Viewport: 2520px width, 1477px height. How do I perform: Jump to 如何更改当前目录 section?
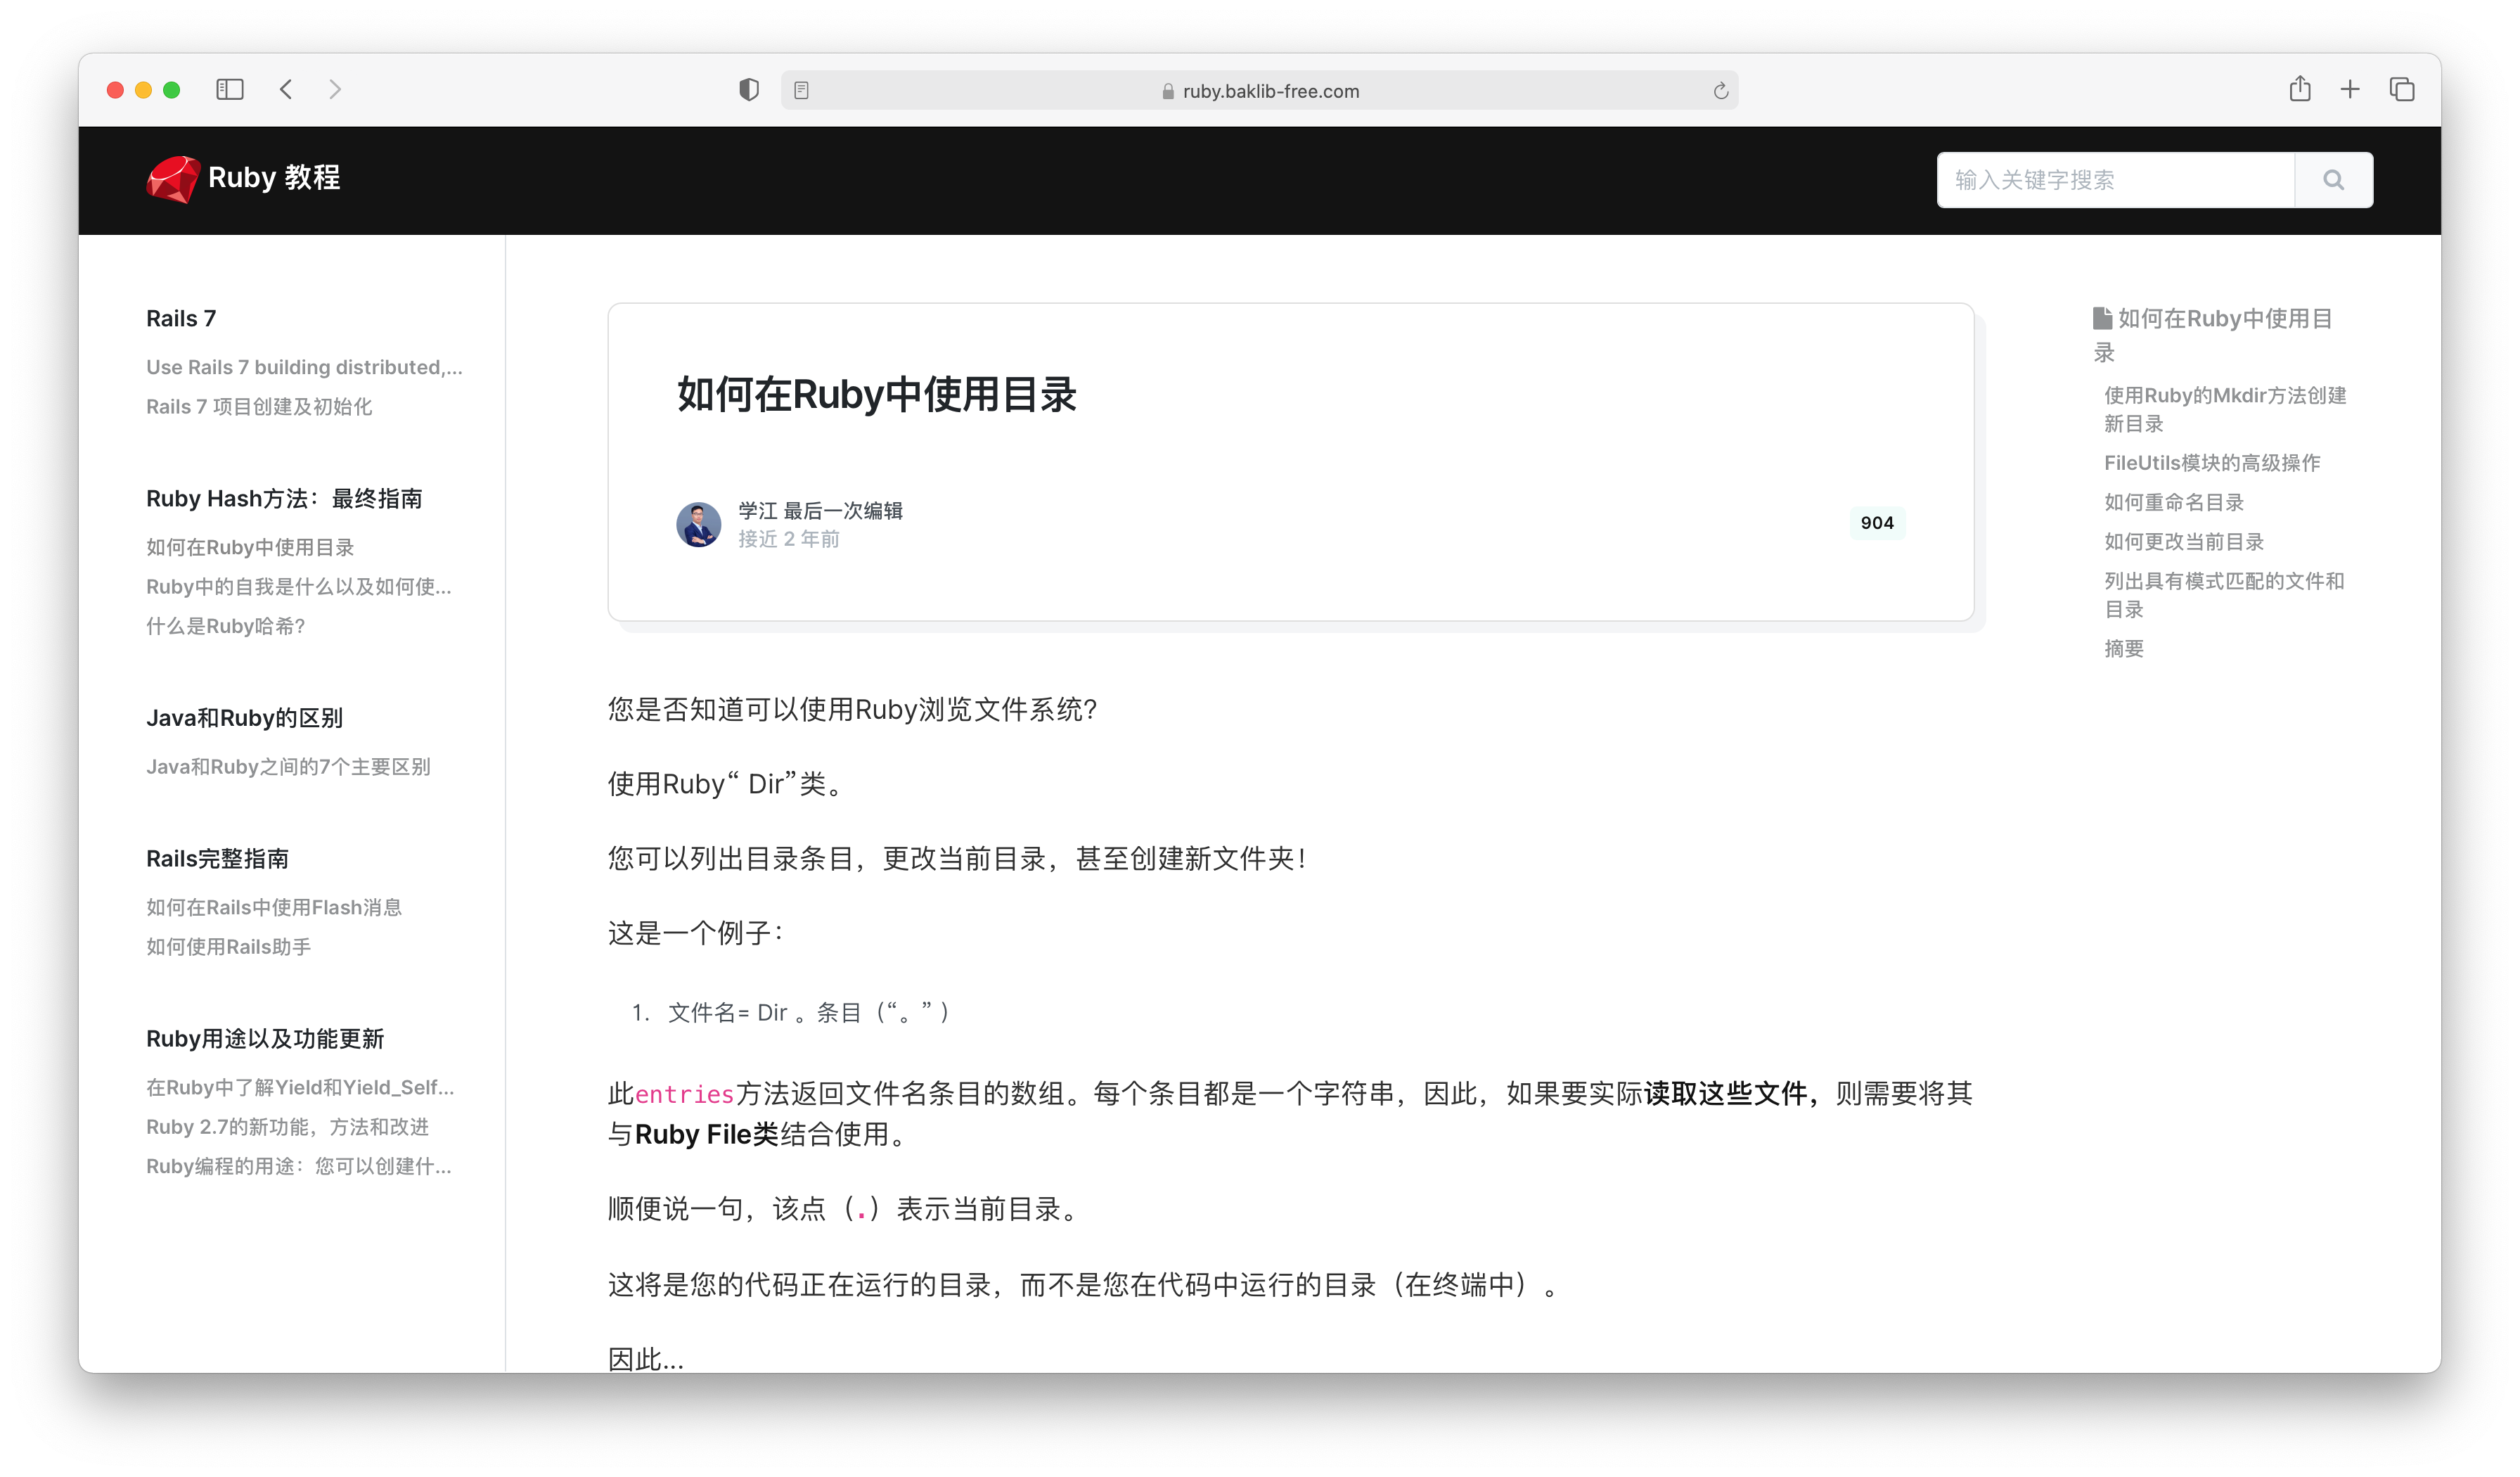[2184, 542]
